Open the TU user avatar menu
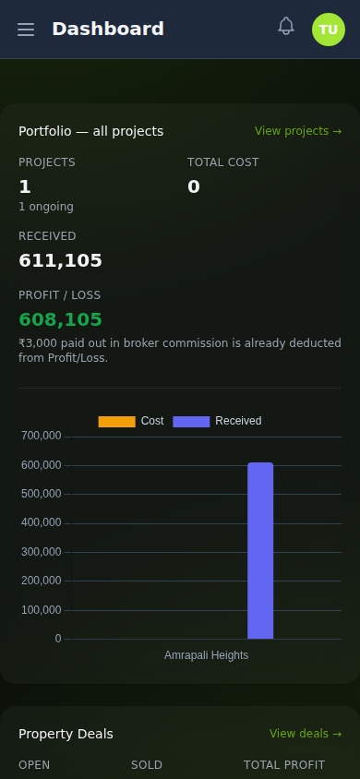 pyautogui.click(x=329, y=30)
